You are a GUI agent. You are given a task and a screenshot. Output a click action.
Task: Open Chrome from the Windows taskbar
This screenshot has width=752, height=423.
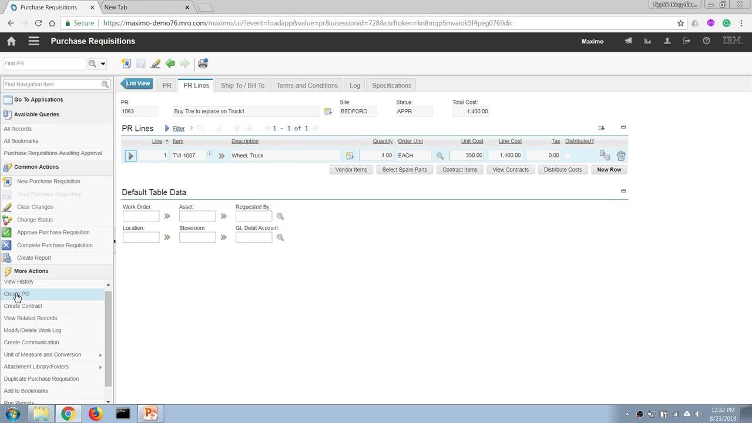pos(68,414)
